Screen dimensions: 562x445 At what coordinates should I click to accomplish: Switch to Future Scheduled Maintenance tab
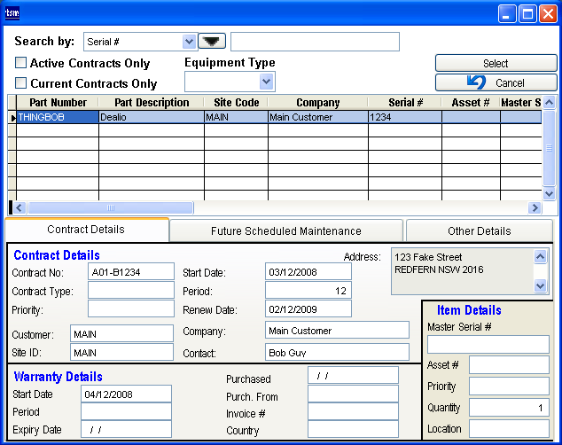[x=285, y=230]
